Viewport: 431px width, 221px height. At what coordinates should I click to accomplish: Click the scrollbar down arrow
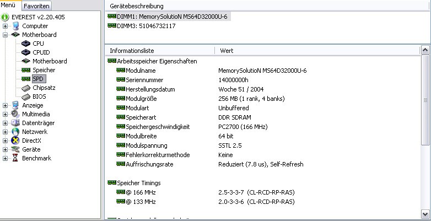tap(425, 214)
